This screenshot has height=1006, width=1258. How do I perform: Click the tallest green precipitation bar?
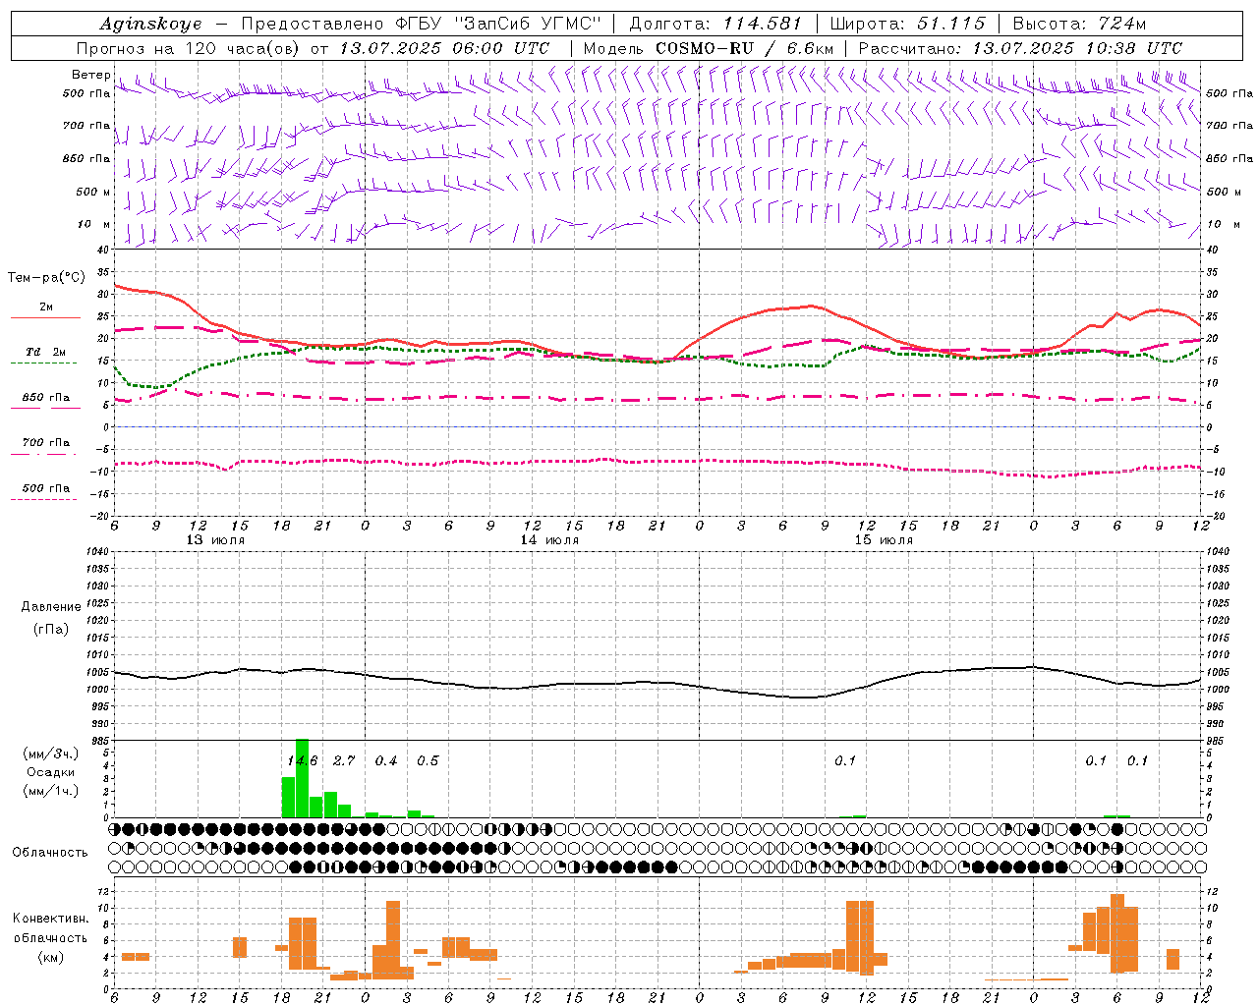(303, 778)
